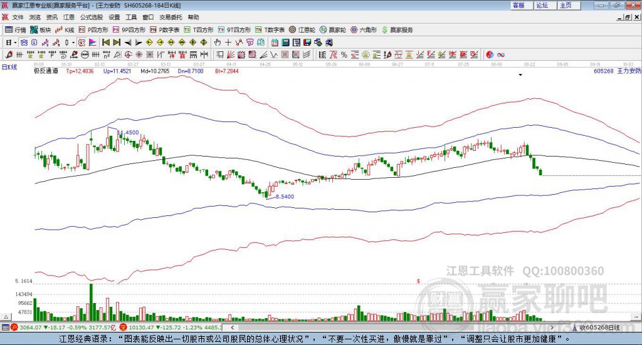Move chart left with black left arrow
This screenshot has height=345, width=642.
click(128, 43)
